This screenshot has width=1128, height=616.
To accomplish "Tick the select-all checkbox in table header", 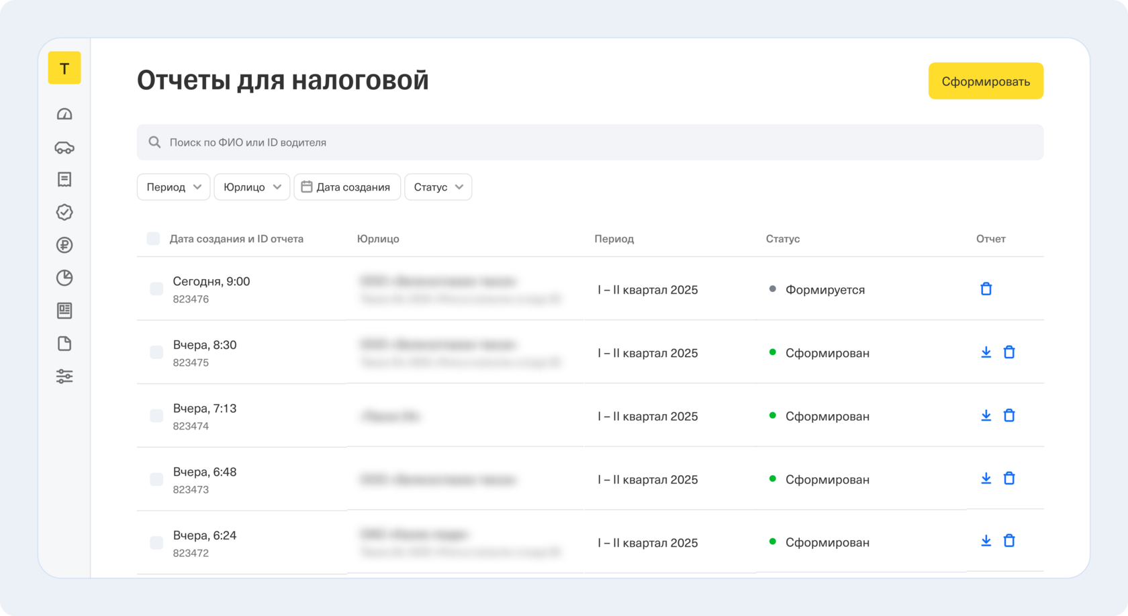I will coord(153,239).
